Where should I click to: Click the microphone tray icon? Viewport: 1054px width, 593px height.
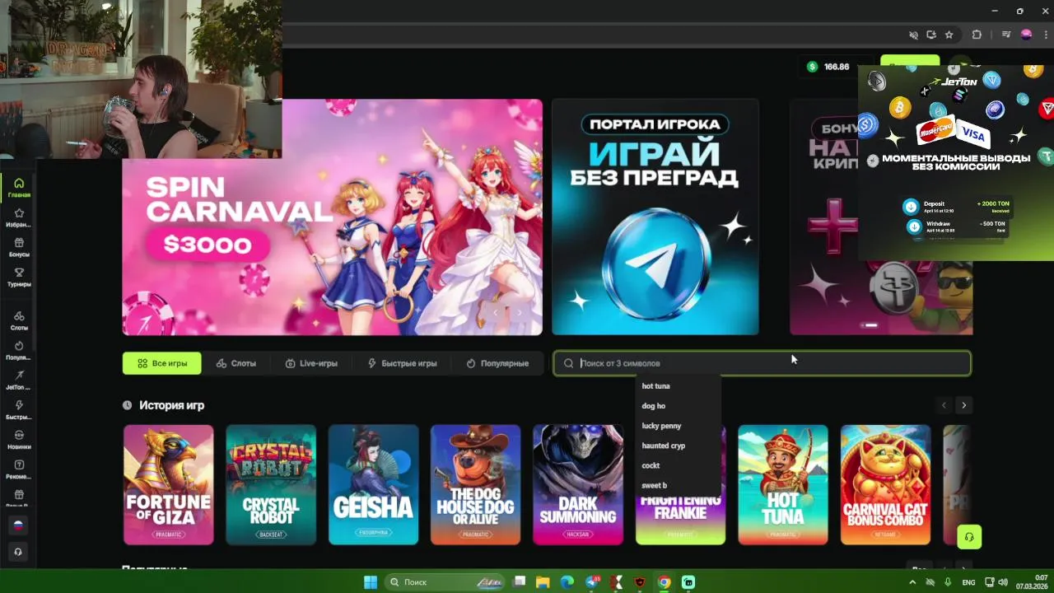[x=948, y=582]
